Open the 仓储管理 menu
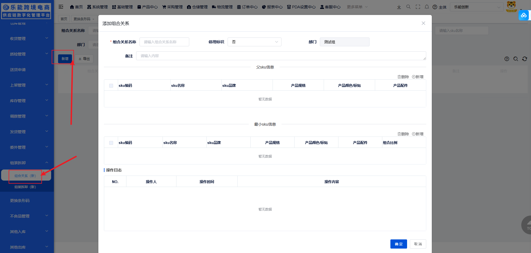Screen dimensions: 531x253 pyautogui.click(x=198, y=7)
